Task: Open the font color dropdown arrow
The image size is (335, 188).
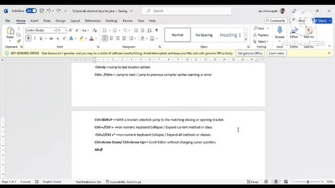Action: 96,39
